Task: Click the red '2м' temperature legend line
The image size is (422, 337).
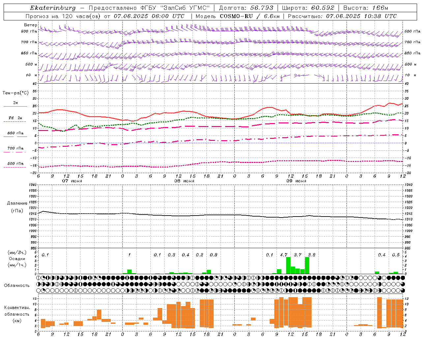Action: click(15, 106)
